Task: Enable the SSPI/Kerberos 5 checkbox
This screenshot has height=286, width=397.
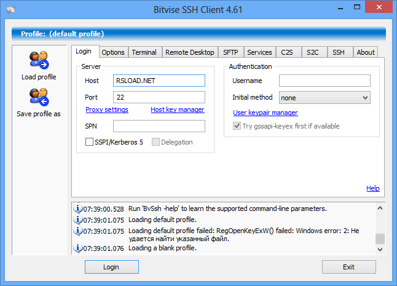Action: coord(89,142)
